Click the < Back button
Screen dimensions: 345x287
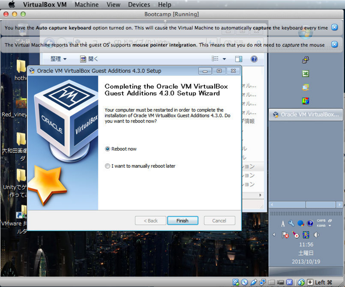[151, 220]
